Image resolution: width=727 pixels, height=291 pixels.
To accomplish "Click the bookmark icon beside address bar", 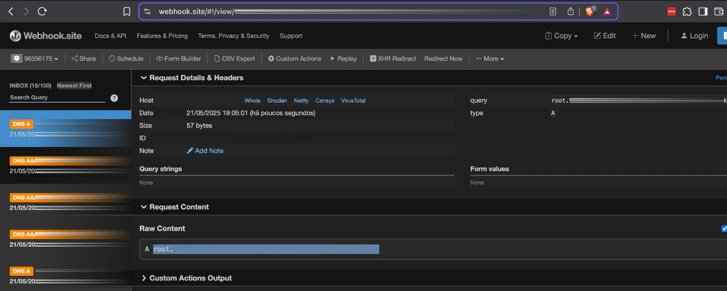I will tap(127, 12).
